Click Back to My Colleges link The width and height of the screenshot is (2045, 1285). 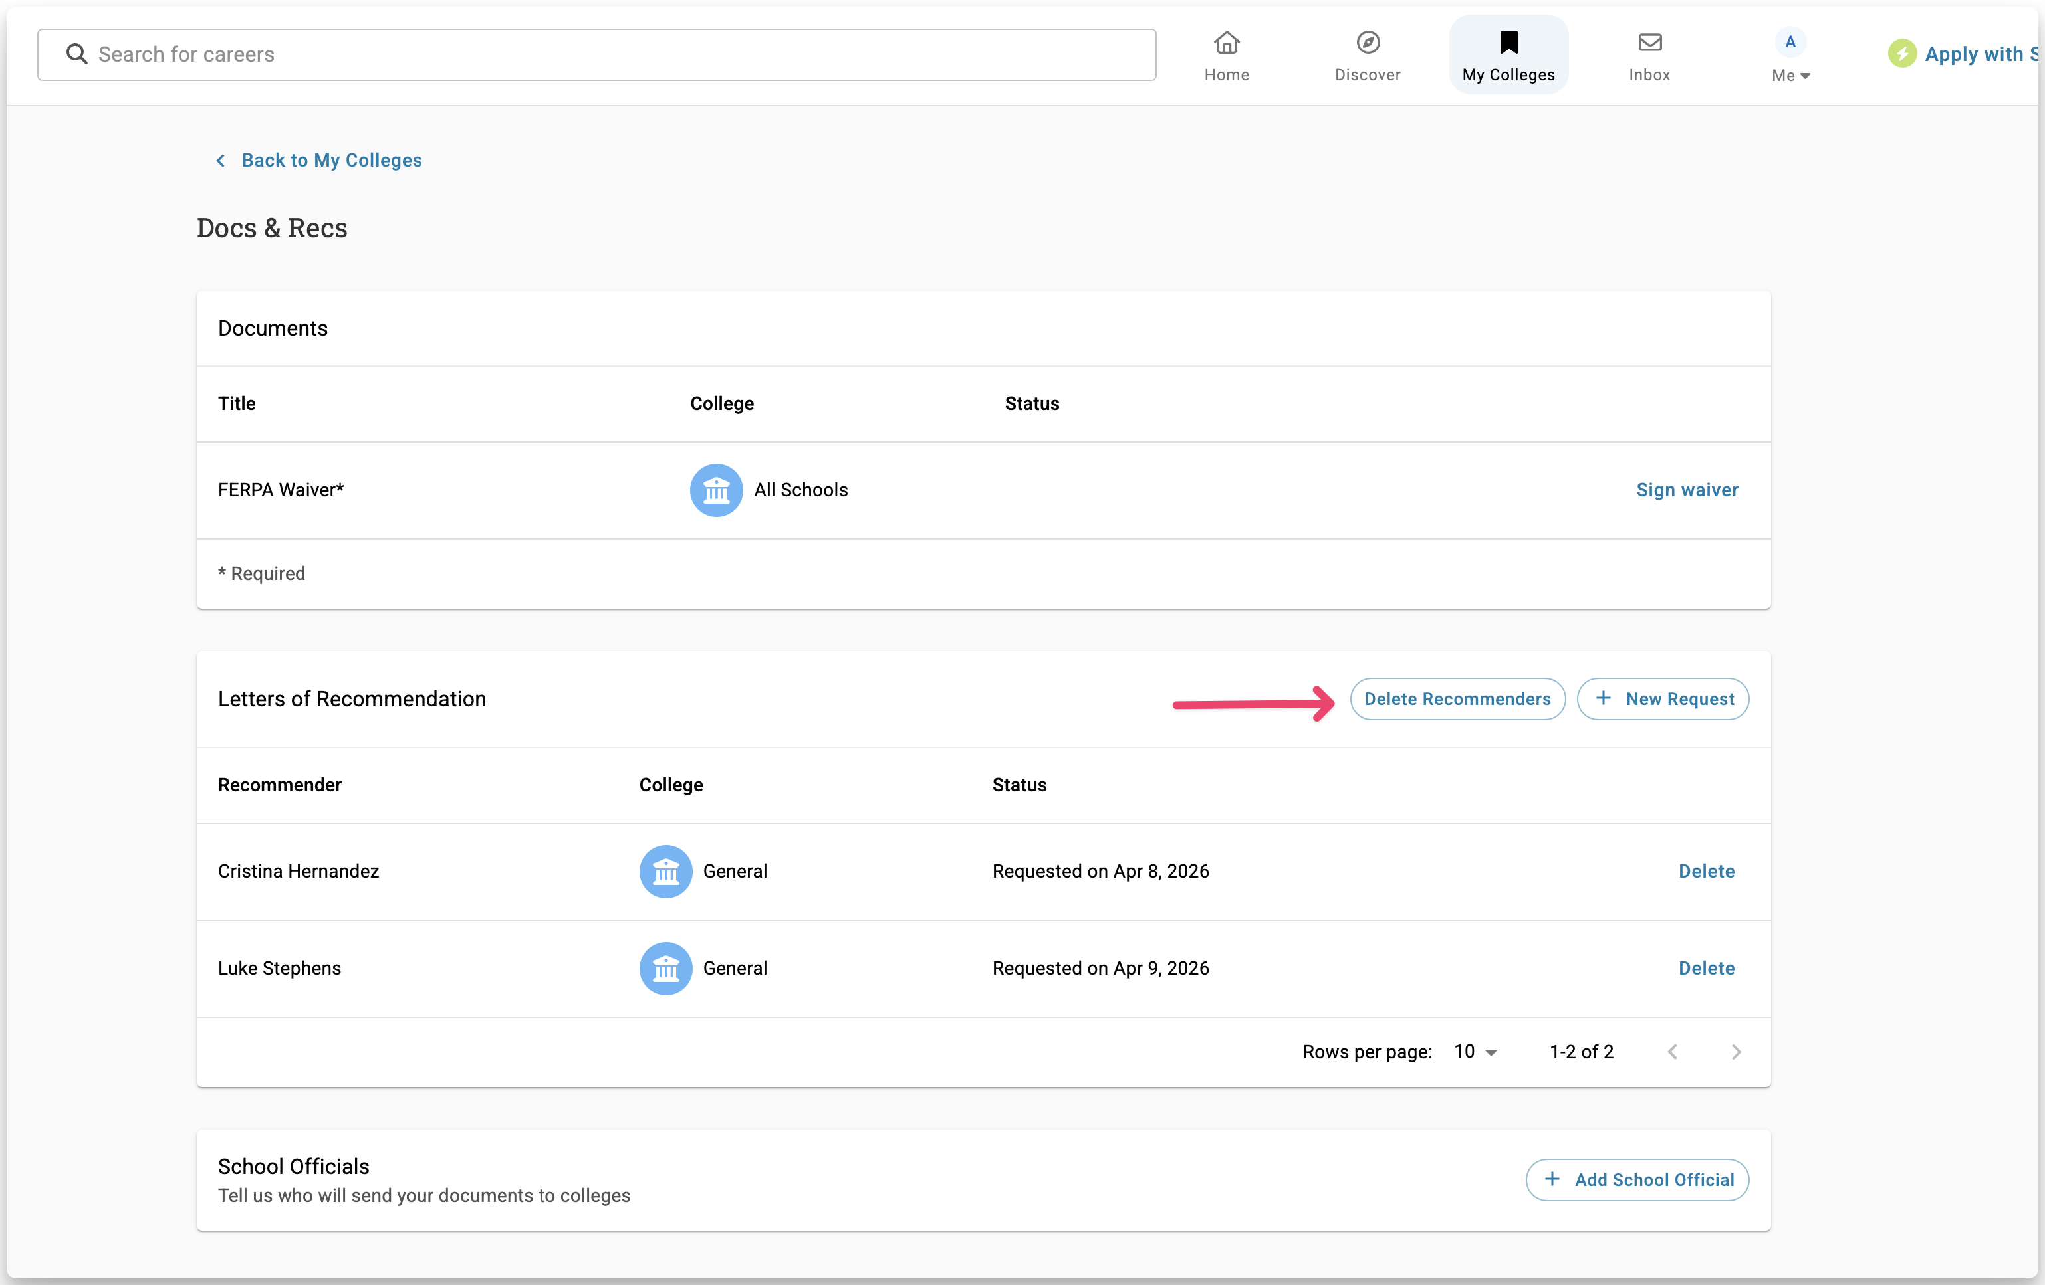pyautogui.click(x=331, y=160)
